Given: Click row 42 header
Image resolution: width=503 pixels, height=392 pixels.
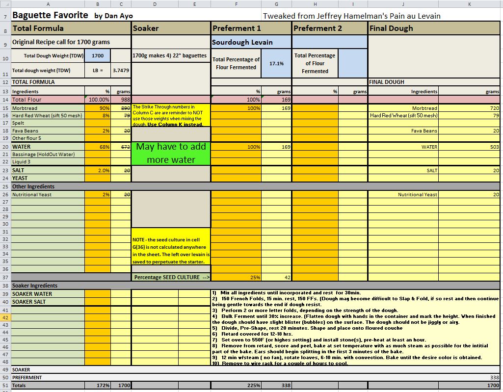Looking at the screenshot, I should [5, 317].
